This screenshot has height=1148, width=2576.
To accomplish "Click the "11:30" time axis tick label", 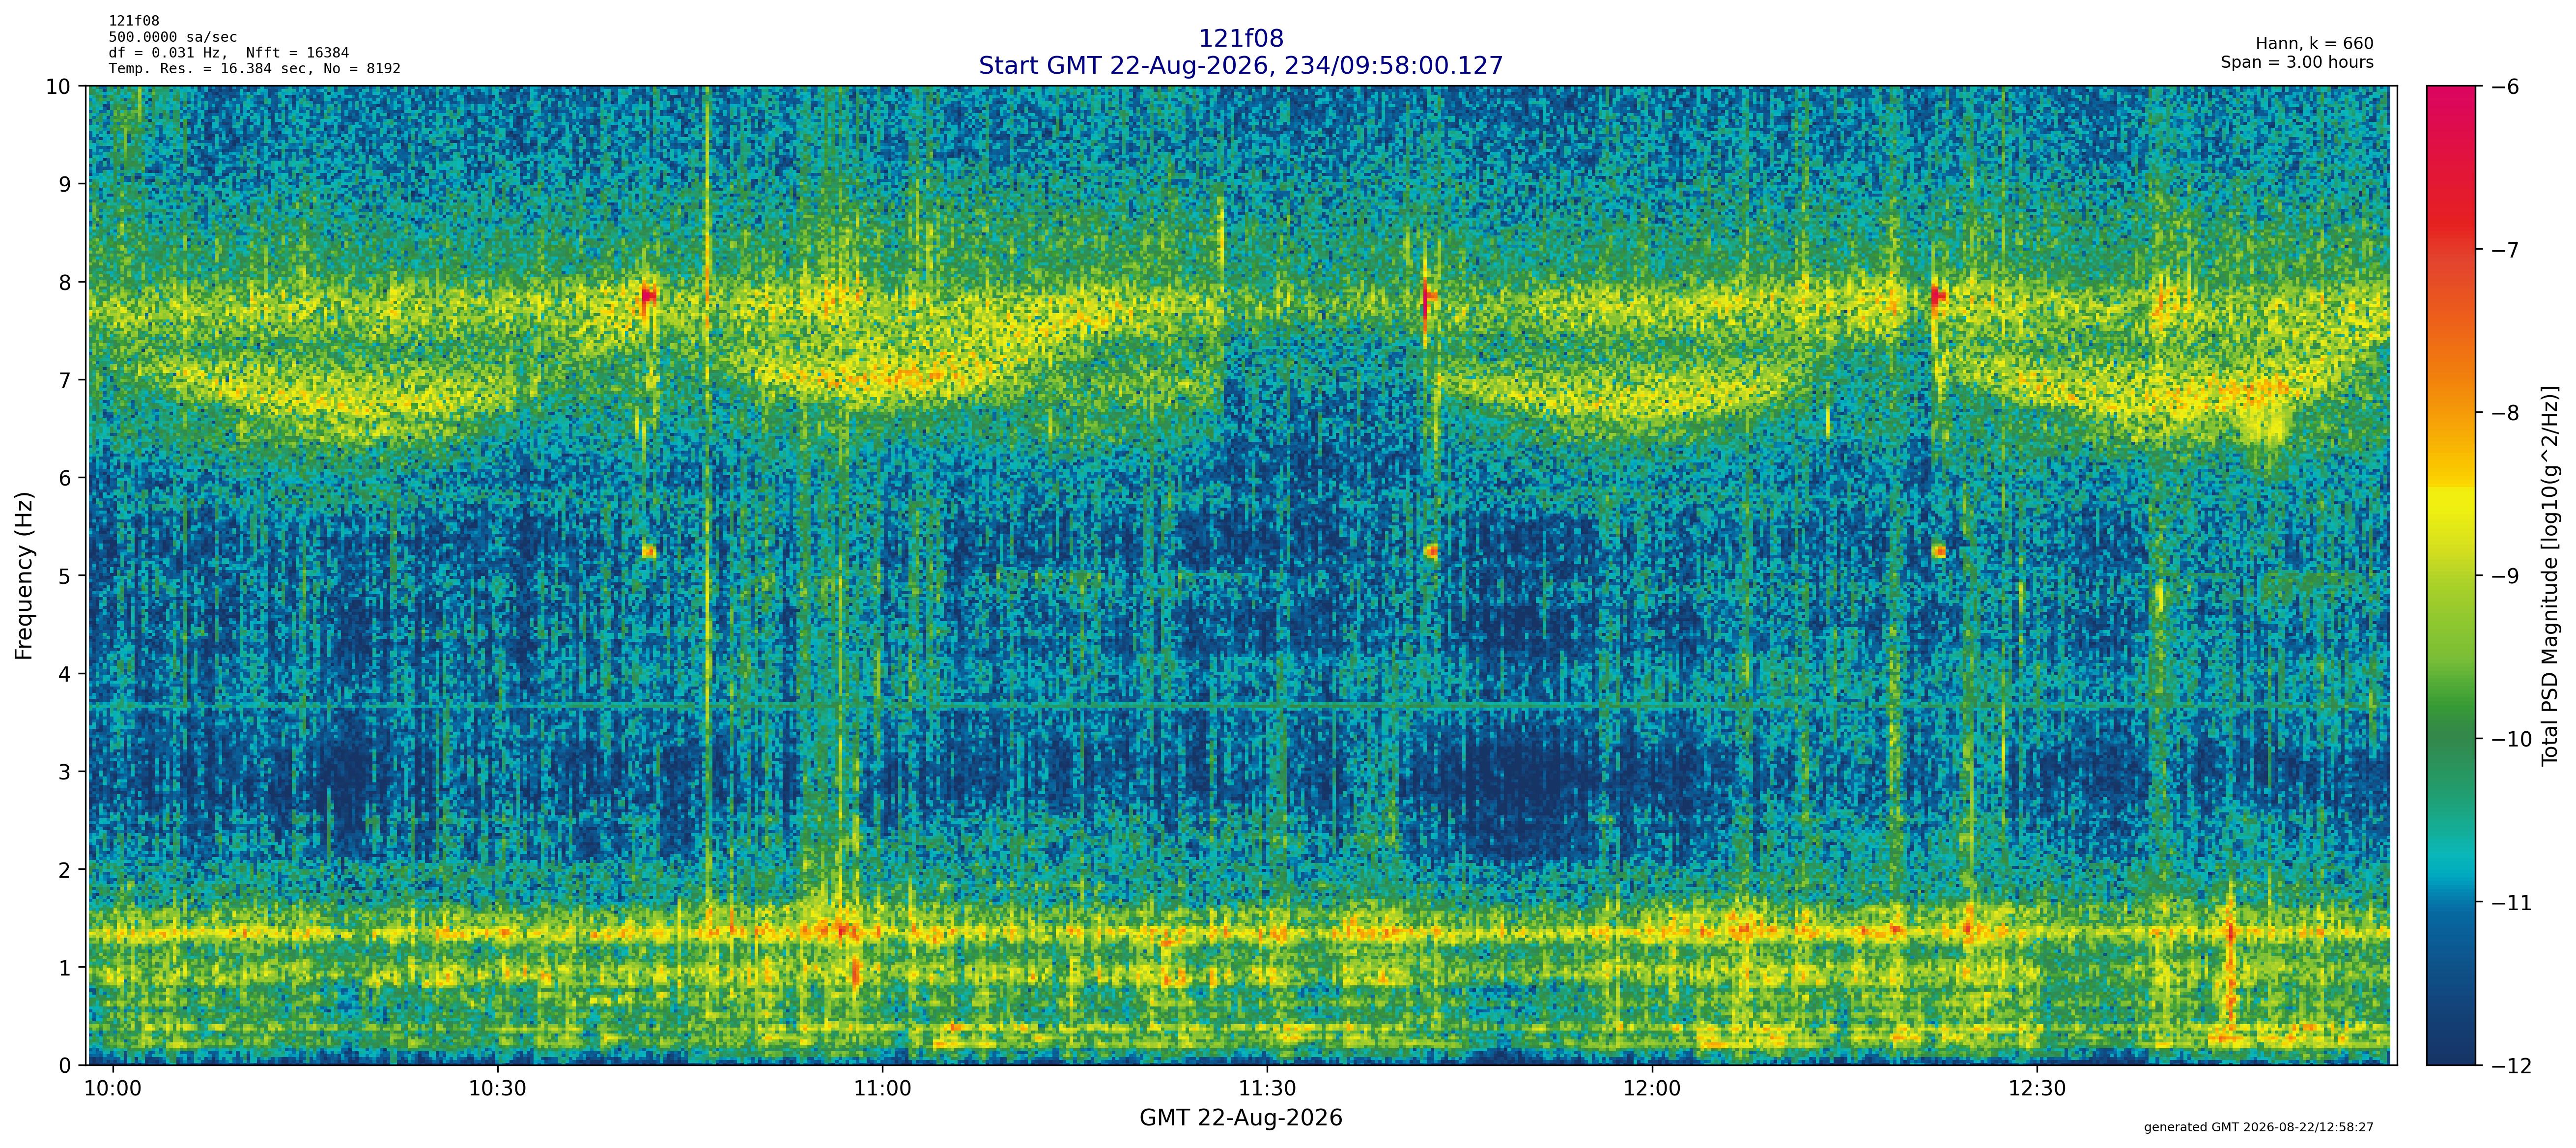I will tap(1267, 1089).
